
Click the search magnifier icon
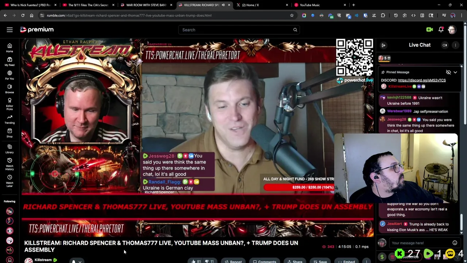[x=295, y=30]
